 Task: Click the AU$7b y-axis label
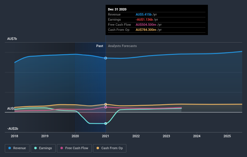click(x=12, y=39)
